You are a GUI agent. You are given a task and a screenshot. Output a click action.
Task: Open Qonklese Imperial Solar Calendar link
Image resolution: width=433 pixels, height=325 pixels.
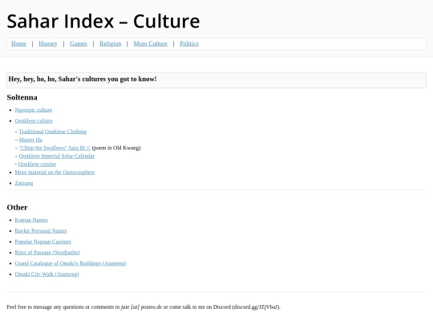coord(57,156)
